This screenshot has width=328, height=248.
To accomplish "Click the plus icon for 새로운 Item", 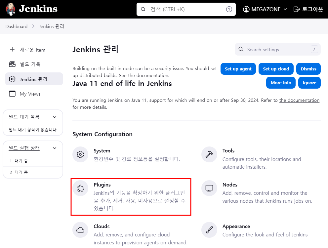I will click(x=12, y=49).
